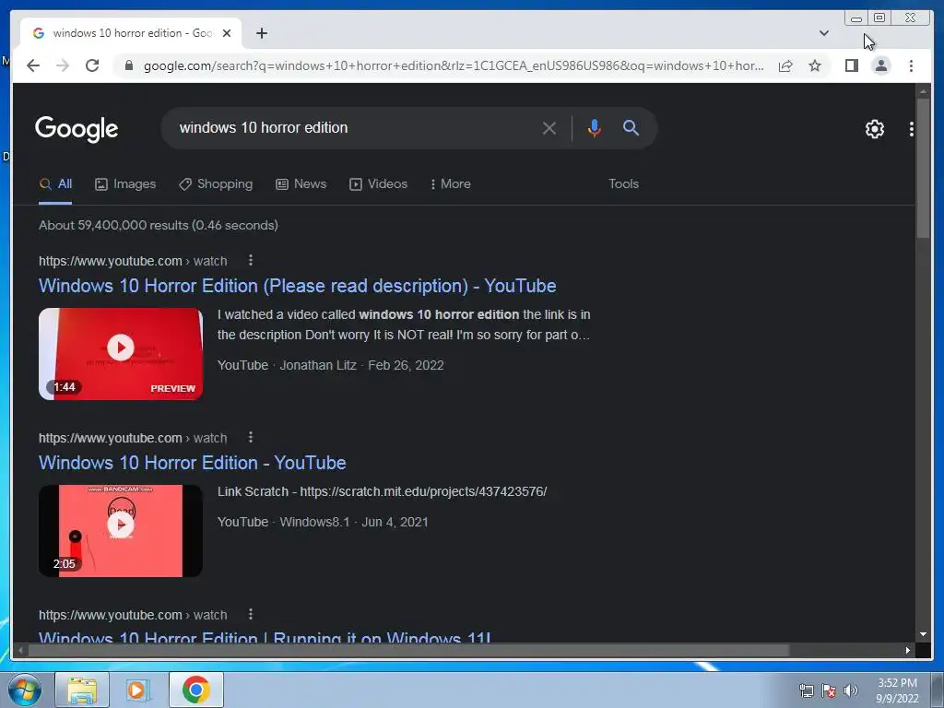Switch to the News tab
Image resolution: width=944 pixels, height=708 pixels.
[301, 184]
